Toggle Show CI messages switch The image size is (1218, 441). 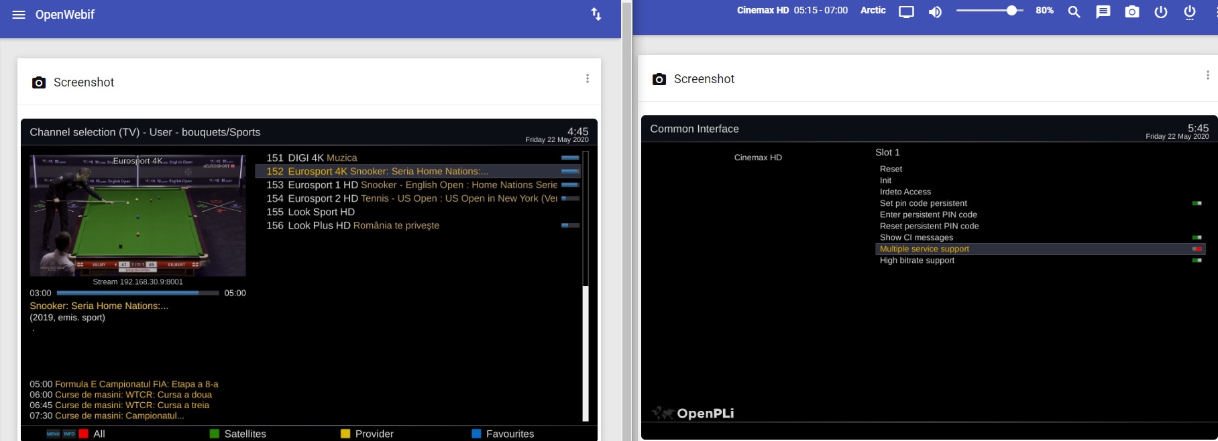pos(1197,237)
